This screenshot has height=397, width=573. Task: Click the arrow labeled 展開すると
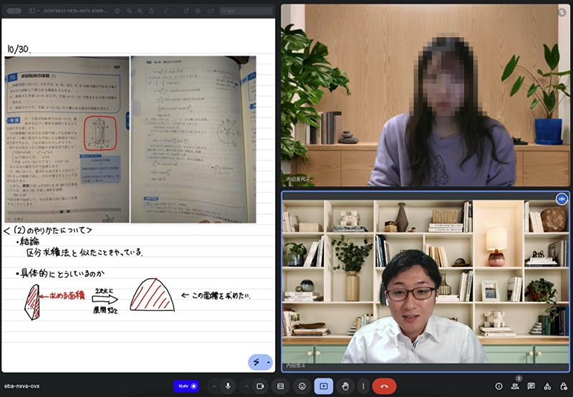point(105,300)
